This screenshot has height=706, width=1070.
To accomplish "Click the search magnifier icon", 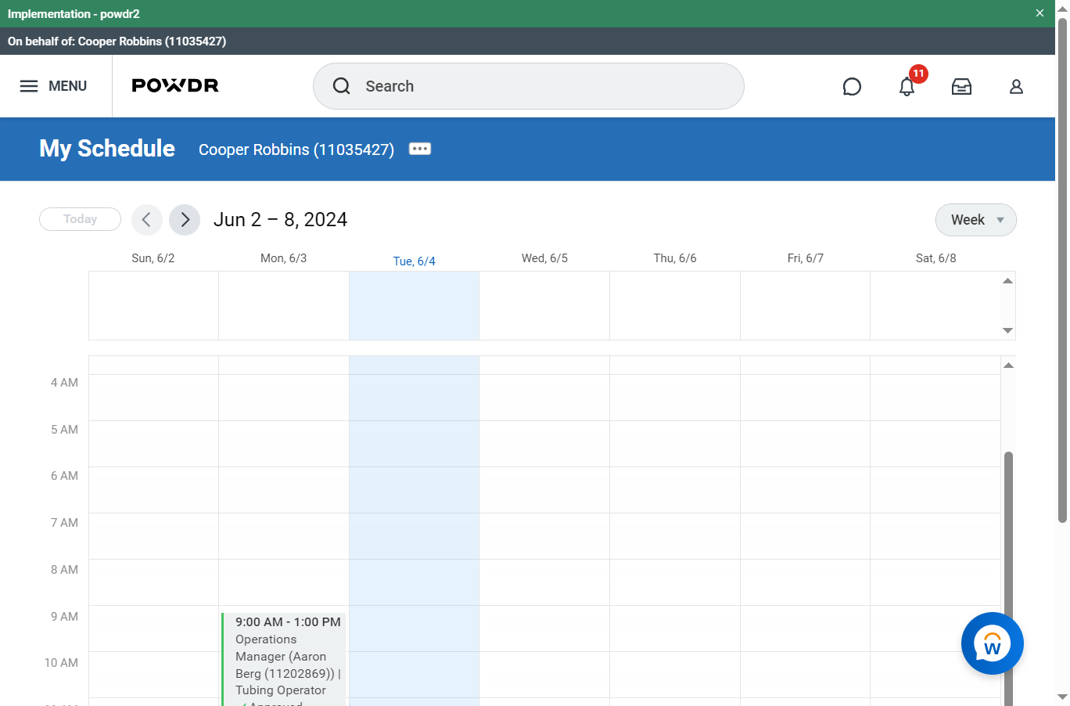I will click(341, 86).
